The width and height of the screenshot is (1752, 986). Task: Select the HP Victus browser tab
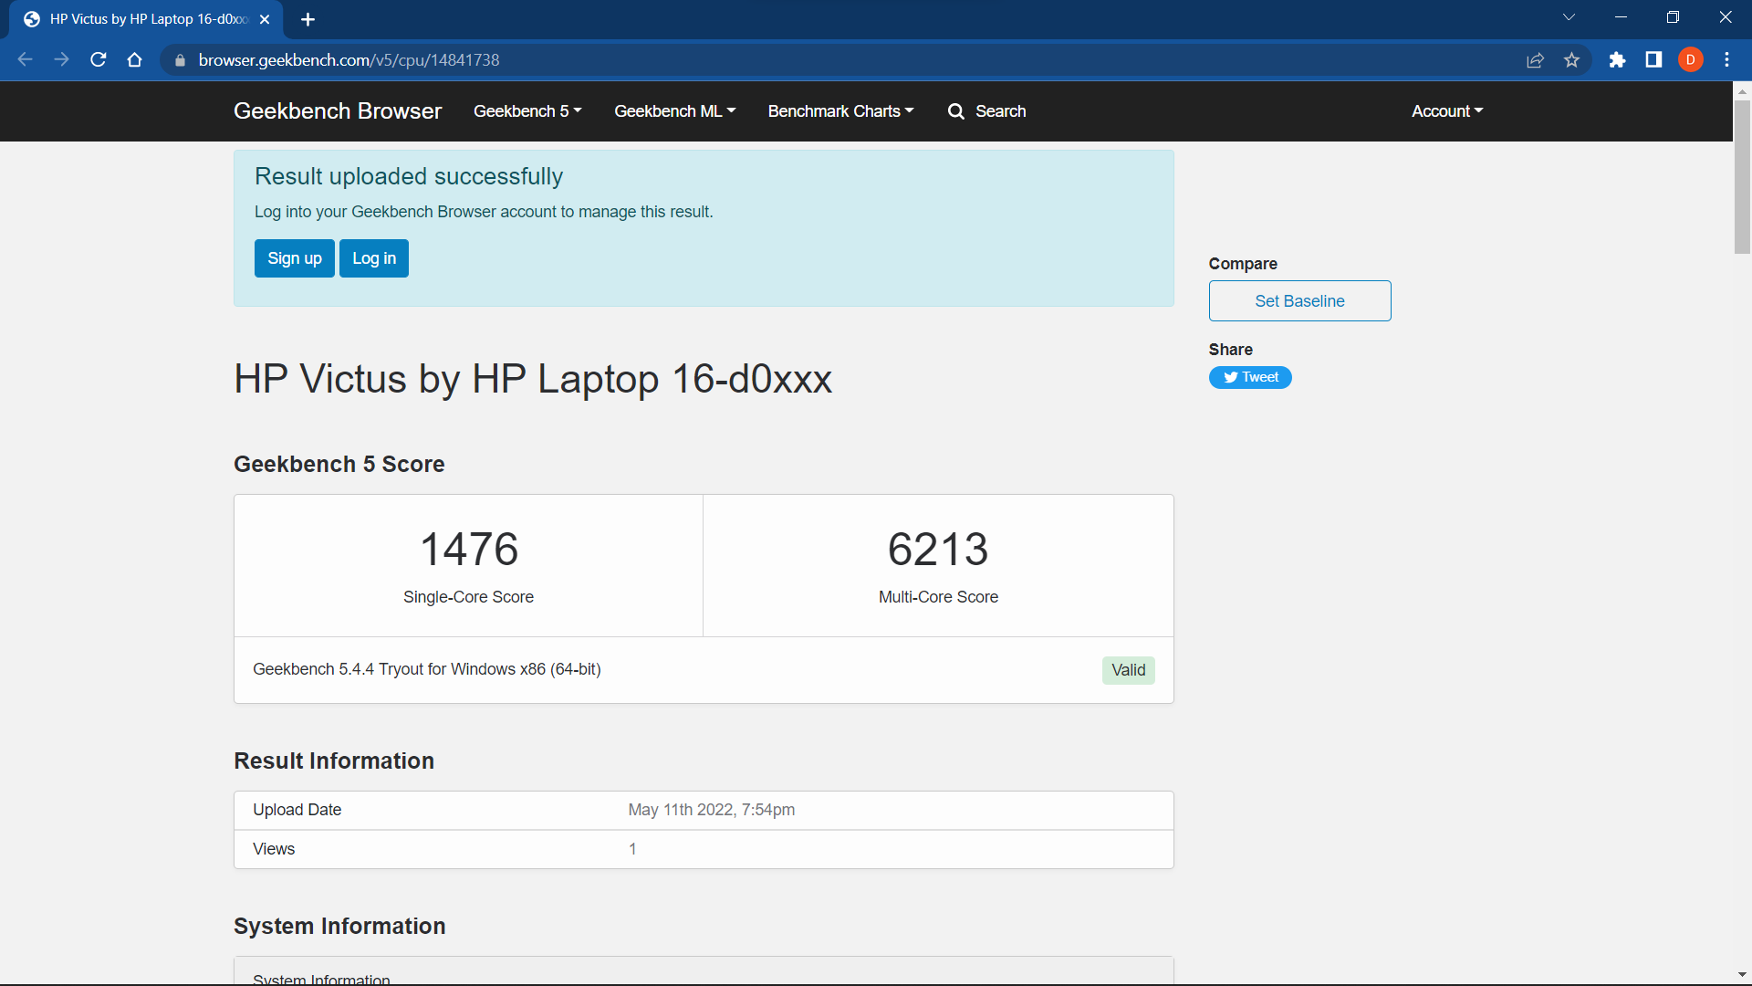coord(146,19)
